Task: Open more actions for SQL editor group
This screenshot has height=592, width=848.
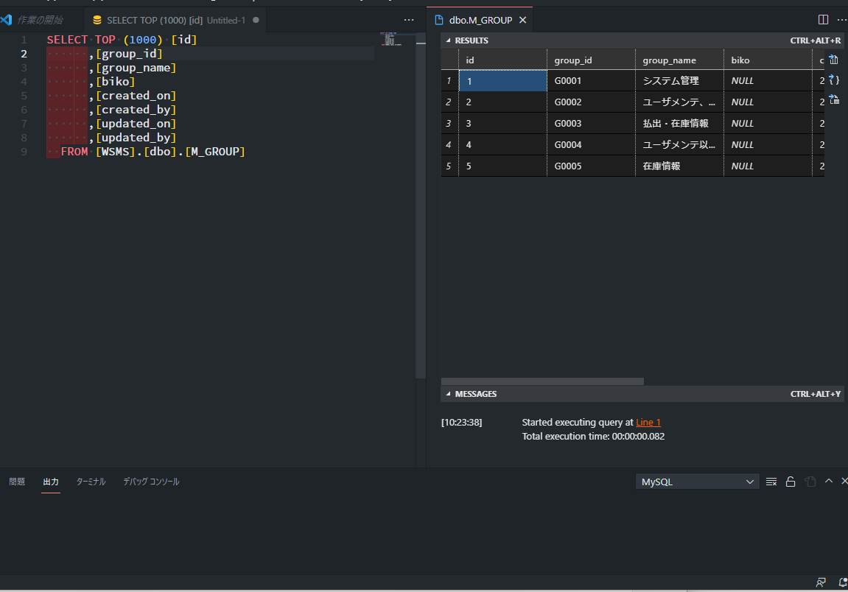Action: (409, 20)
